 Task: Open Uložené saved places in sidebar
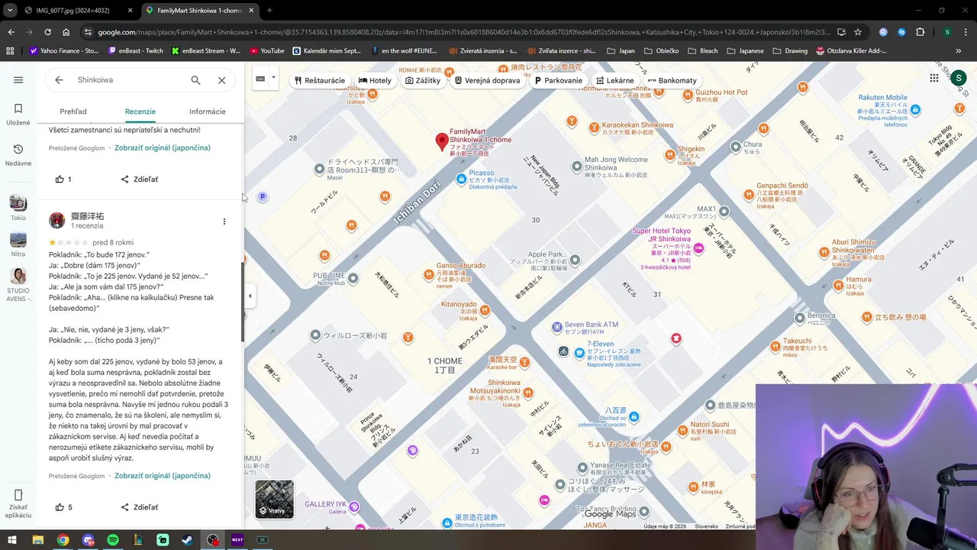18,114
